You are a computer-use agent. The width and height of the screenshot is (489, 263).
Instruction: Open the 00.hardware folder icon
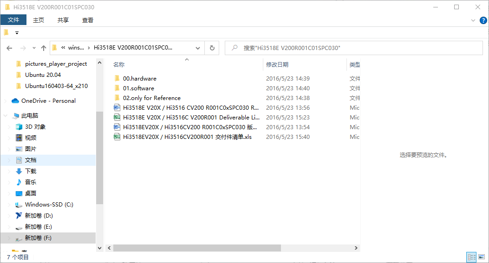(117, 78)
